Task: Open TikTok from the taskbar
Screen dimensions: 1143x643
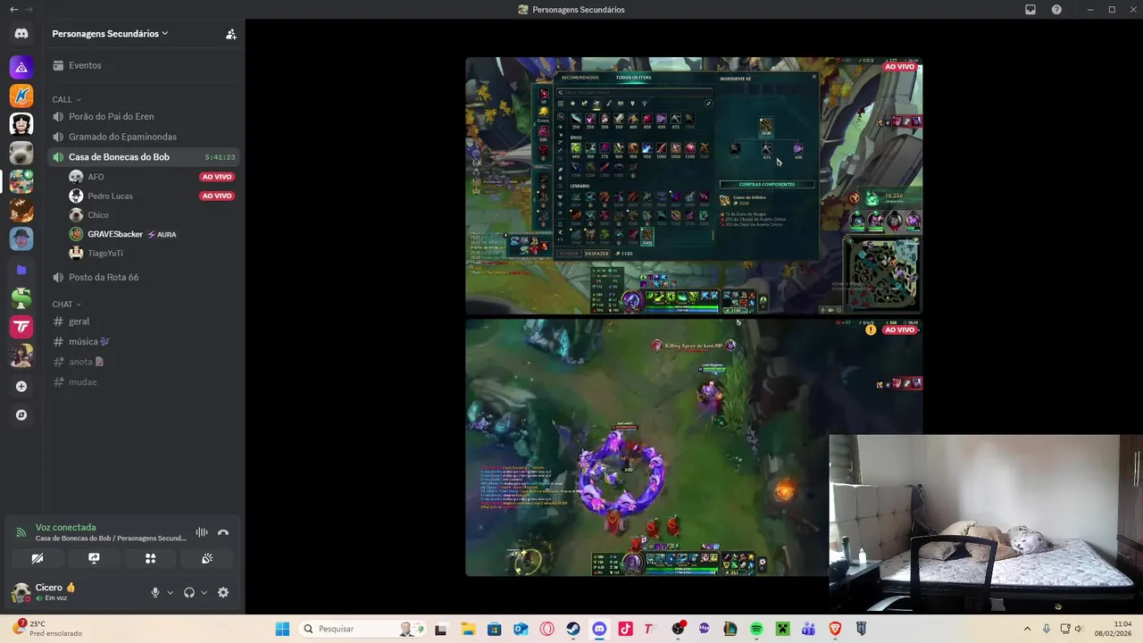Action: coord(625,629)
